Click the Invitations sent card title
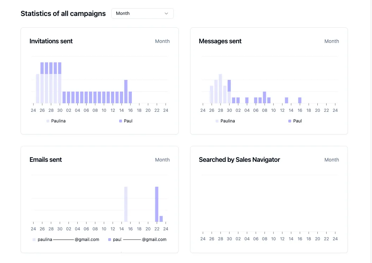This screenshot has width=372, height=263. pyautogui.click(x=51, y=41)
